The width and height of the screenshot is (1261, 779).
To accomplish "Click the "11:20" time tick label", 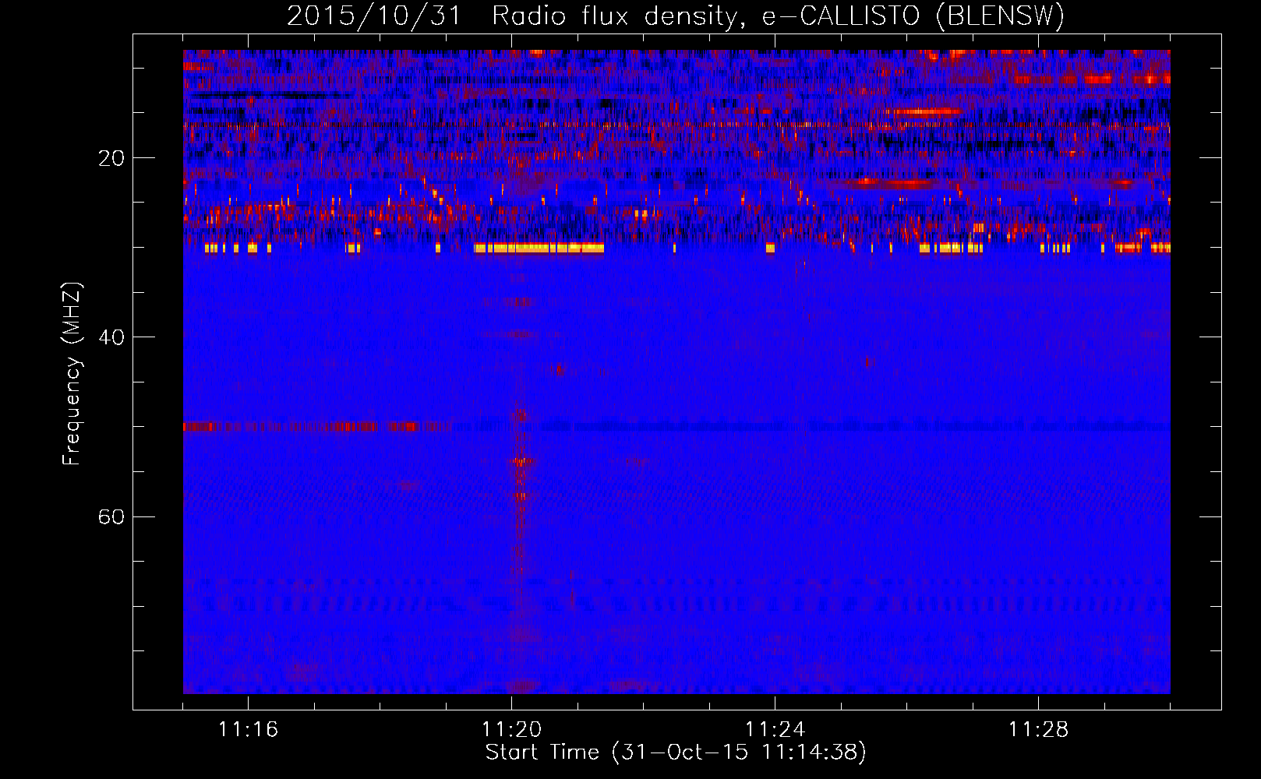I will point(511,729).
